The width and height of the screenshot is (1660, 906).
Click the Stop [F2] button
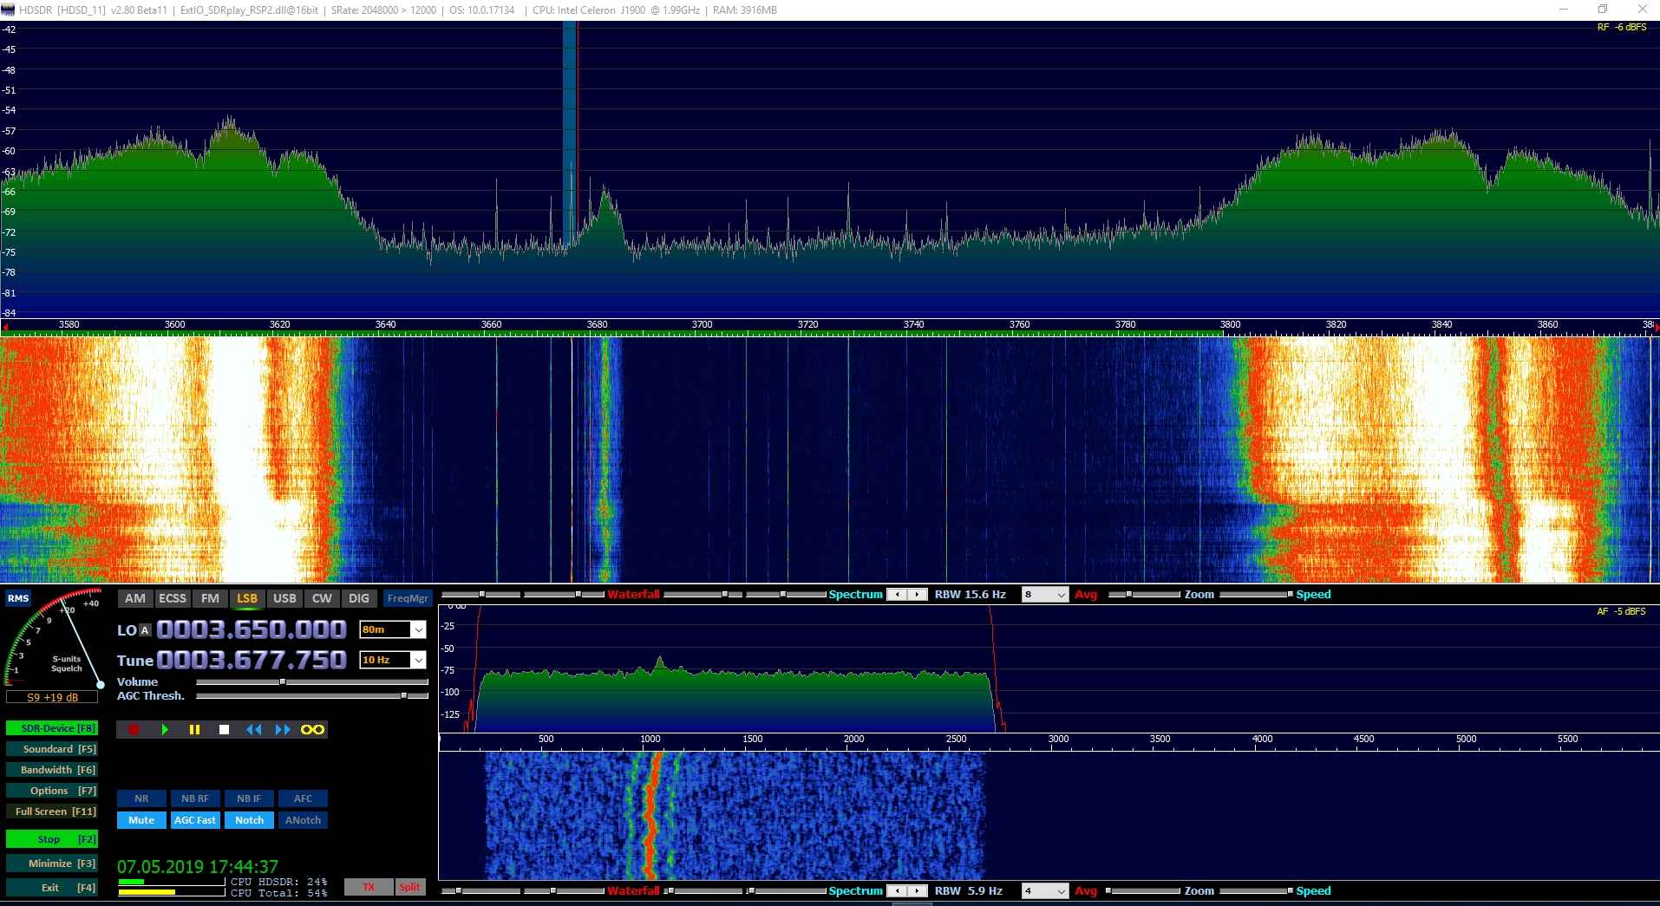coord(51,839)
